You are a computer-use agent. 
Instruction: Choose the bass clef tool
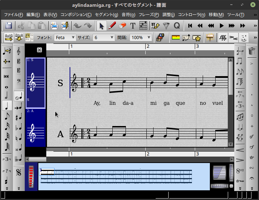click(x=19, y=82)
